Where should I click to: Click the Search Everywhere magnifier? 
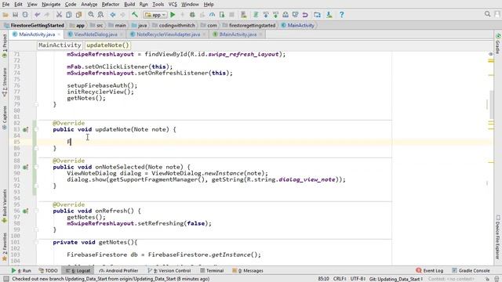tap(487, 14)
